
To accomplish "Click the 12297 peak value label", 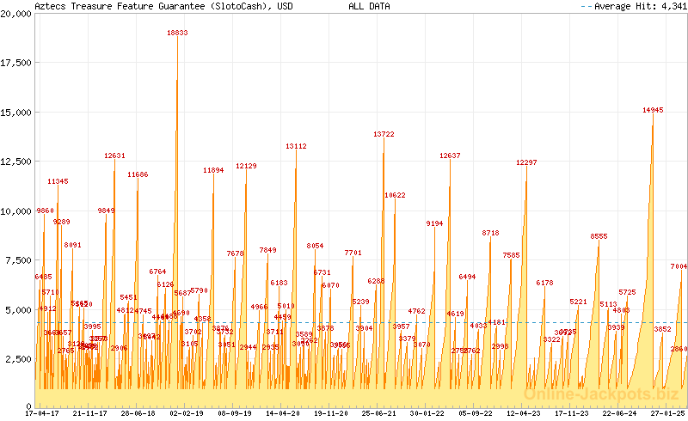I will pyautogui.click(x=526, y=162).
